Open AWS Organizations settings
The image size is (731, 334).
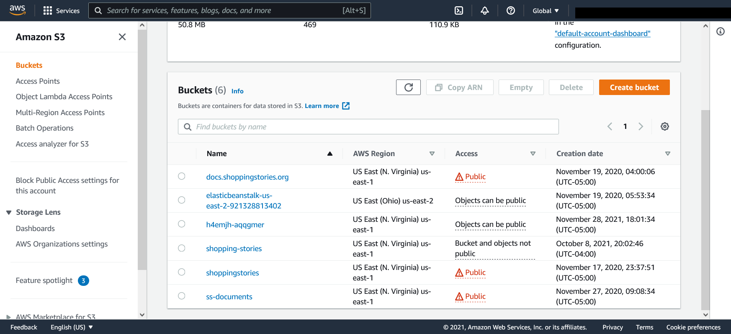[x=62, y=244]
